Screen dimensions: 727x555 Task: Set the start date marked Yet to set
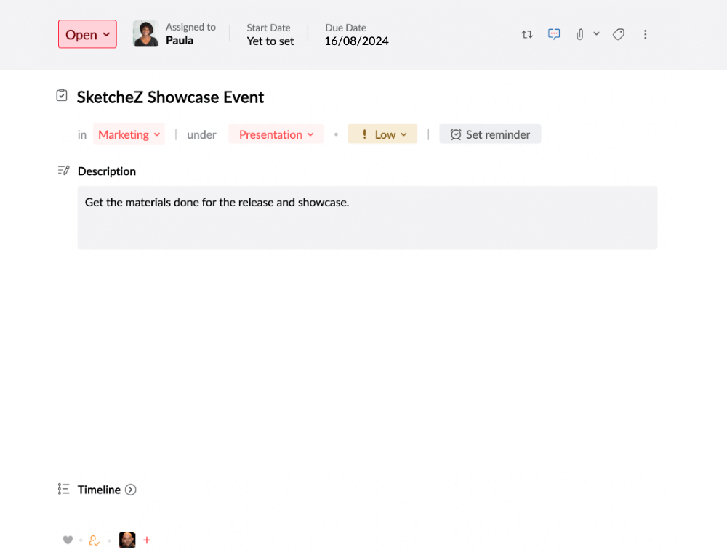pos(270,41)
